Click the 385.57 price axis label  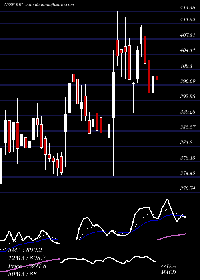click(188, 127)
